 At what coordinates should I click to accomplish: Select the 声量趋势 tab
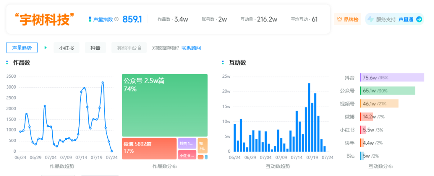click(22, 48)
